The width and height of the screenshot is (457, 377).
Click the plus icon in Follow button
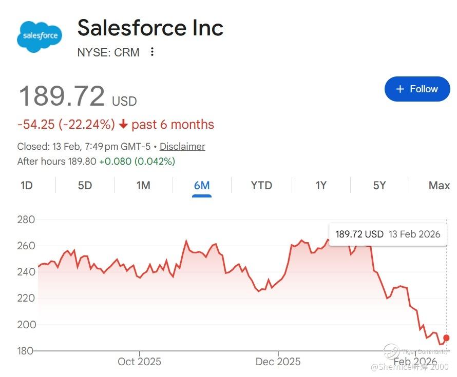pos(401,89)
